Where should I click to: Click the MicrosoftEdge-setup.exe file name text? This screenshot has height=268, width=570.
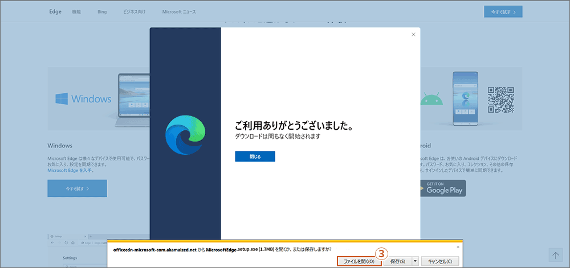click(232, 249)
